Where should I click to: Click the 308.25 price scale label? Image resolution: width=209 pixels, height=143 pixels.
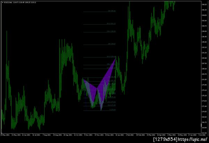tap(204, 5)
